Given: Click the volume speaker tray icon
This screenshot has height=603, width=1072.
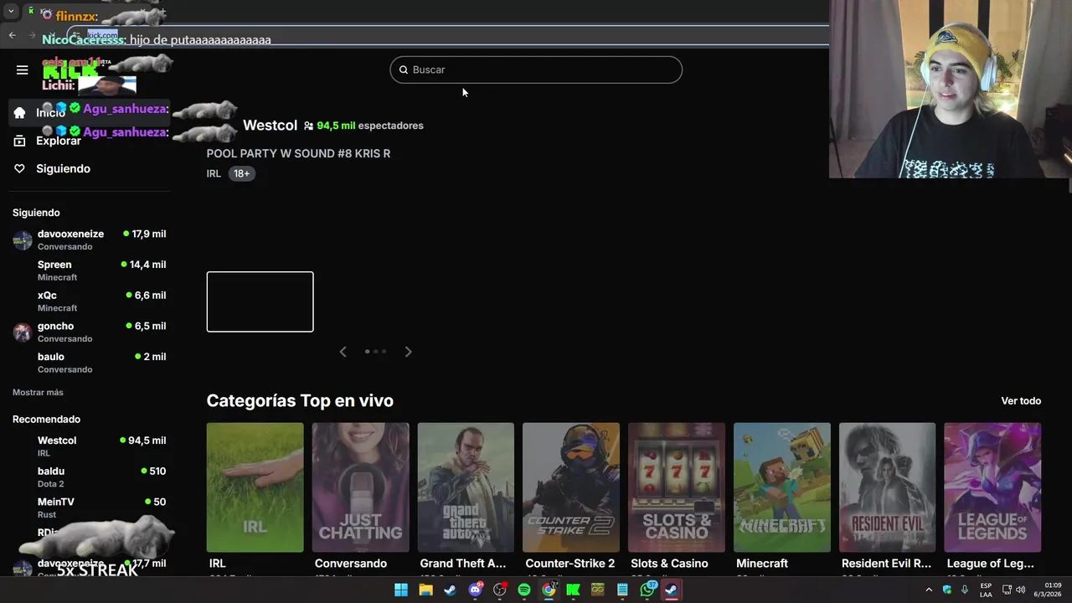Looking at the screenshot, I should 1020,590.
